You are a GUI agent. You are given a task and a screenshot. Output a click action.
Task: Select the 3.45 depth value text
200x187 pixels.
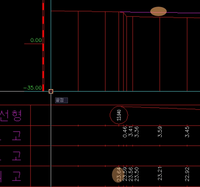pyautogui.click(x=187, y=132)
